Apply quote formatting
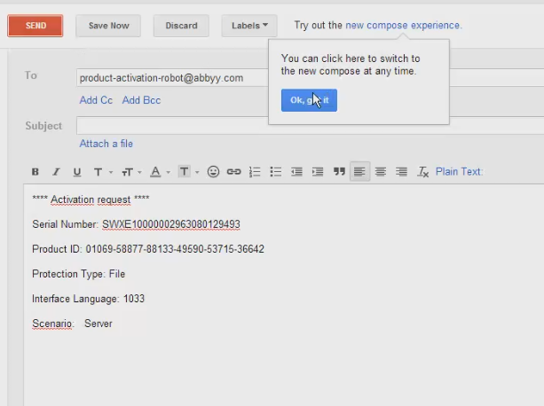This screenshot has height=406, width=544. pos(338,172)
